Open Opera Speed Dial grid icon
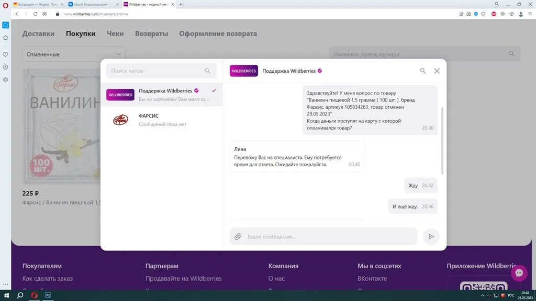 [44, 14]
